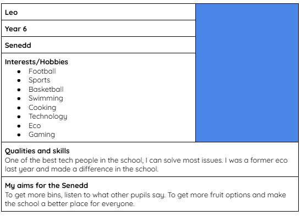Screen dimensions: 301x216
Task: Click the large blue photo placeholder
Action: coord(247,73)
